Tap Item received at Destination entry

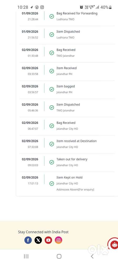(x=67, y=144)
